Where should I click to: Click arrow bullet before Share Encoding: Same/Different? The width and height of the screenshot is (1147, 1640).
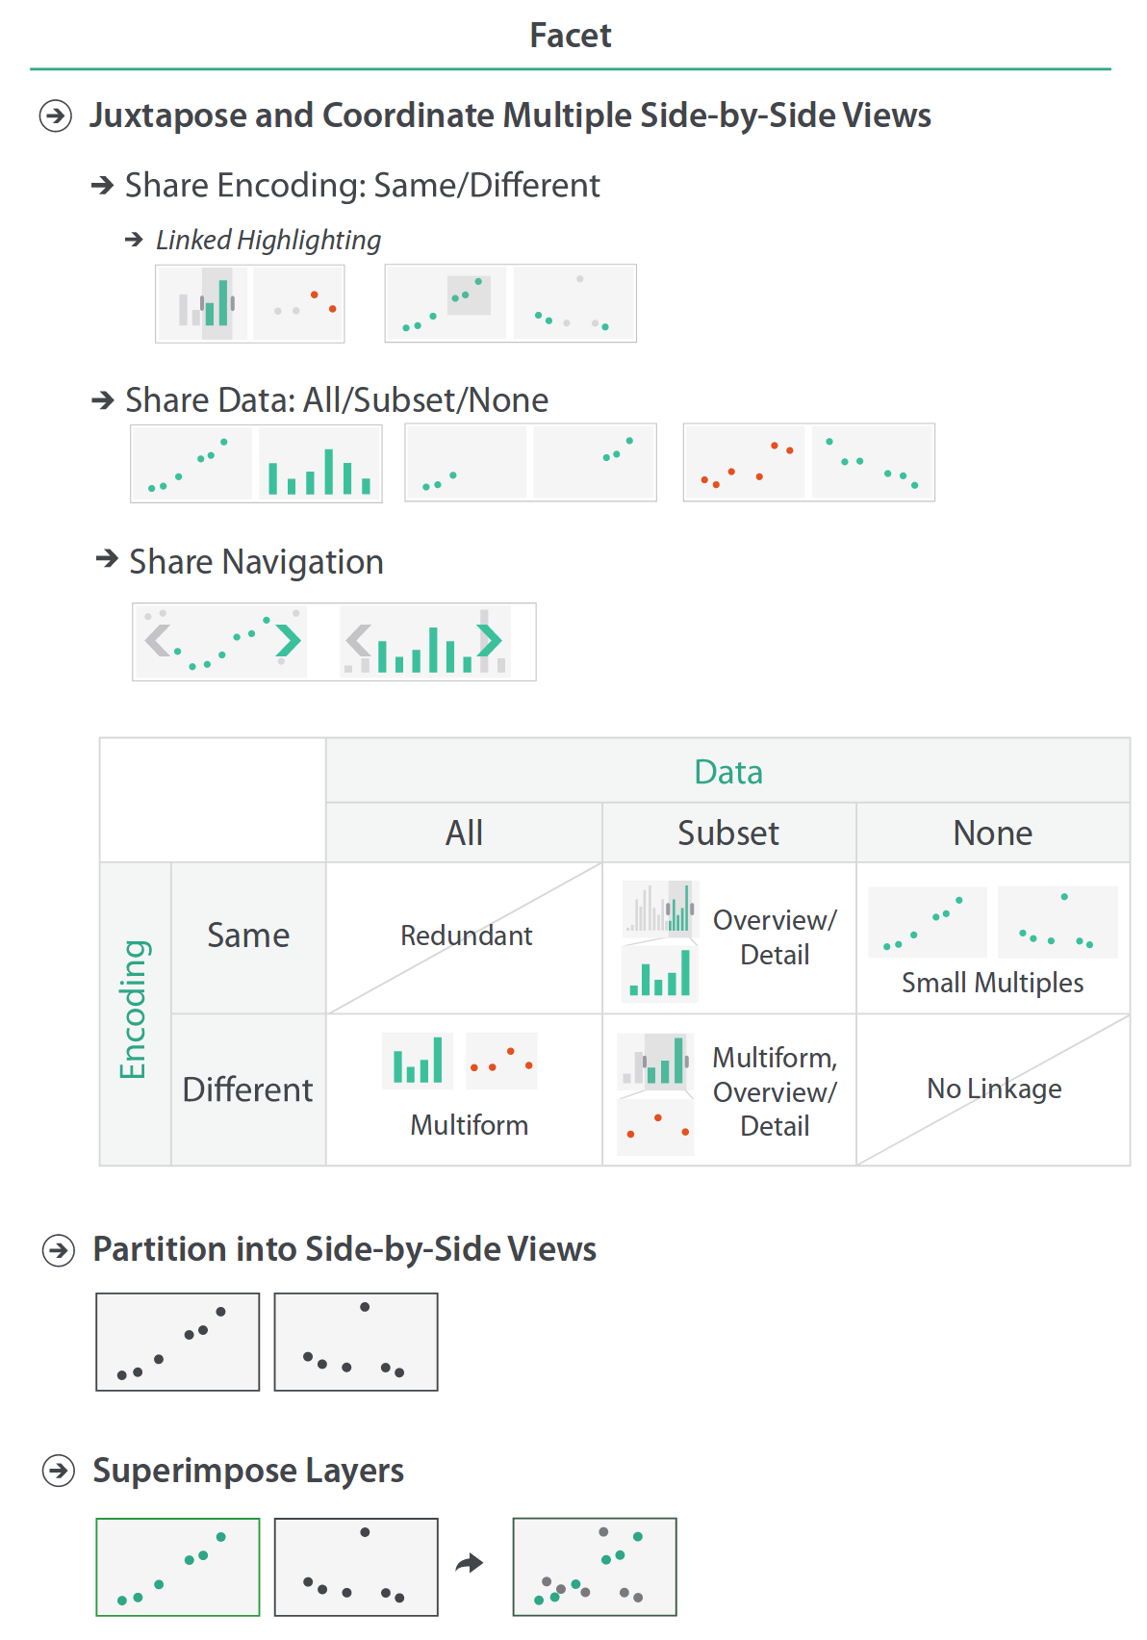coord(103,185)
